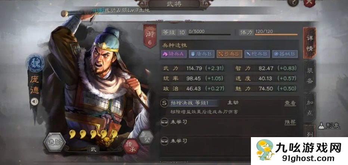This screenshot has width=348, height=165.
Task: Open the 加点 tab
Action: [310, 107]
